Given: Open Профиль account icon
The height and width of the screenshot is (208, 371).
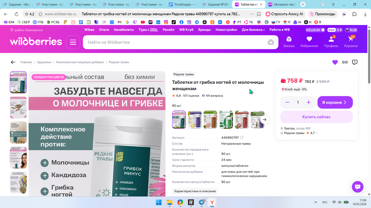Looking at the screenshot, I should [x=331, y=42].
